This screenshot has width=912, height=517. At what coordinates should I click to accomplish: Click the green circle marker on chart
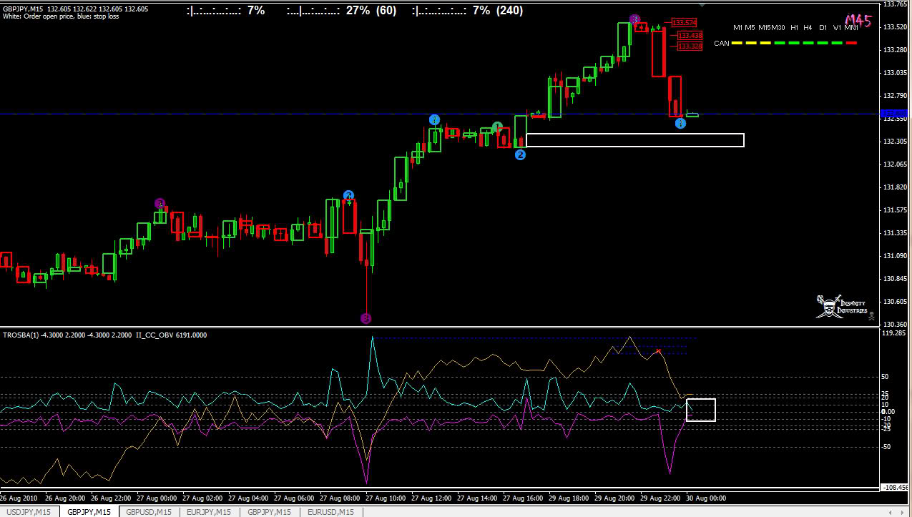coord(496,127)
